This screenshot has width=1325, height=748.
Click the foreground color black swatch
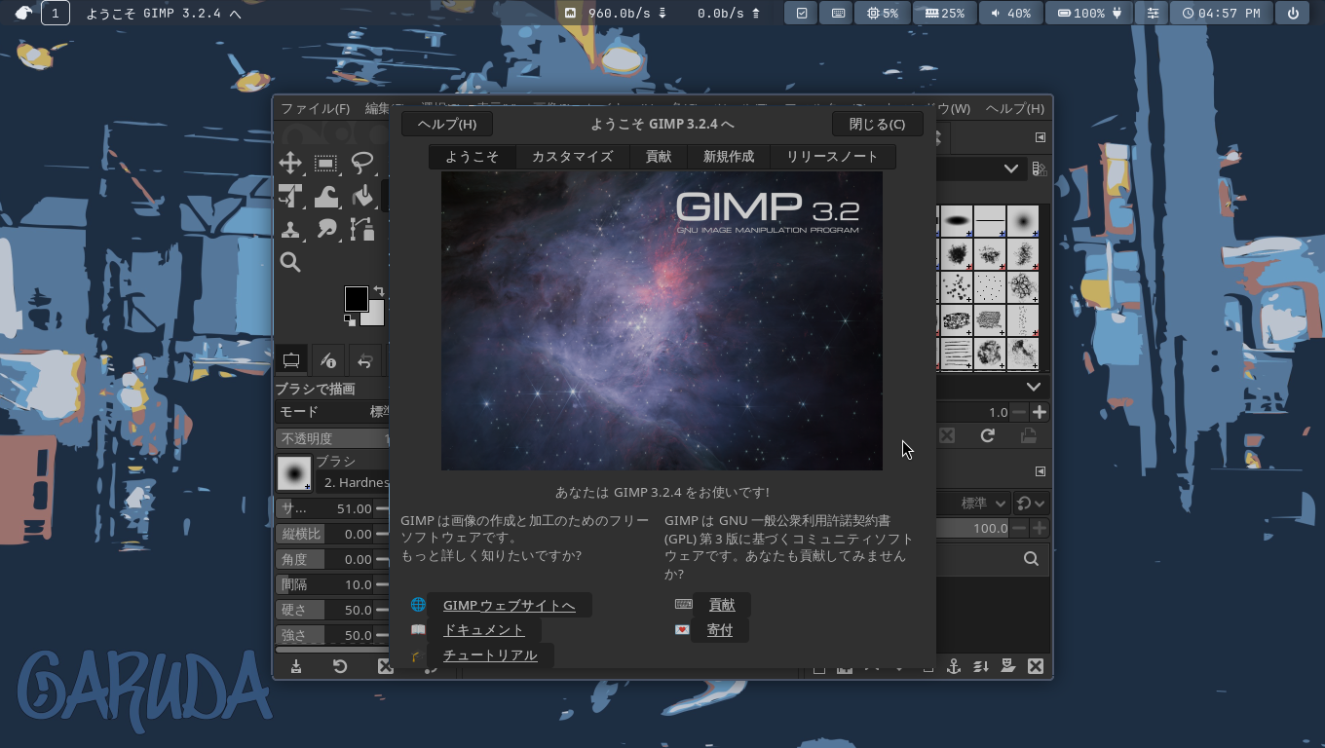tap(356, 298)
